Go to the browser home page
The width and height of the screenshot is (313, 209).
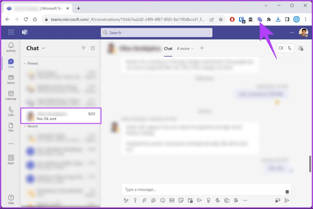35,19
